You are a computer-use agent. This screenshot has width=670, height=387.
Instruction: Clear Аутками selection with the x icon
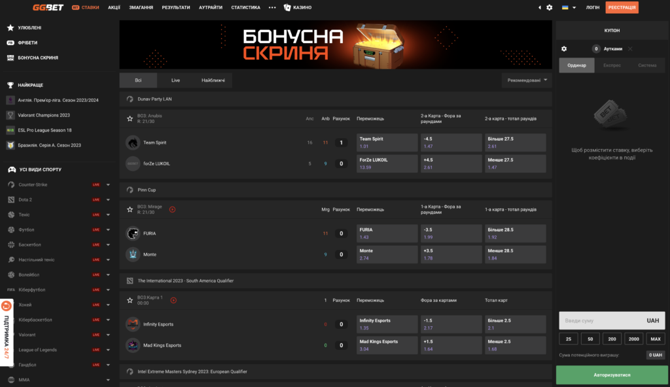pyautogui.click(x=630, y=48)
